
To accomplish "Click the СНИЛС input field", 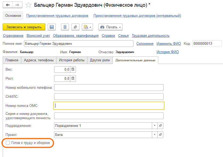I will pos(109,97).
